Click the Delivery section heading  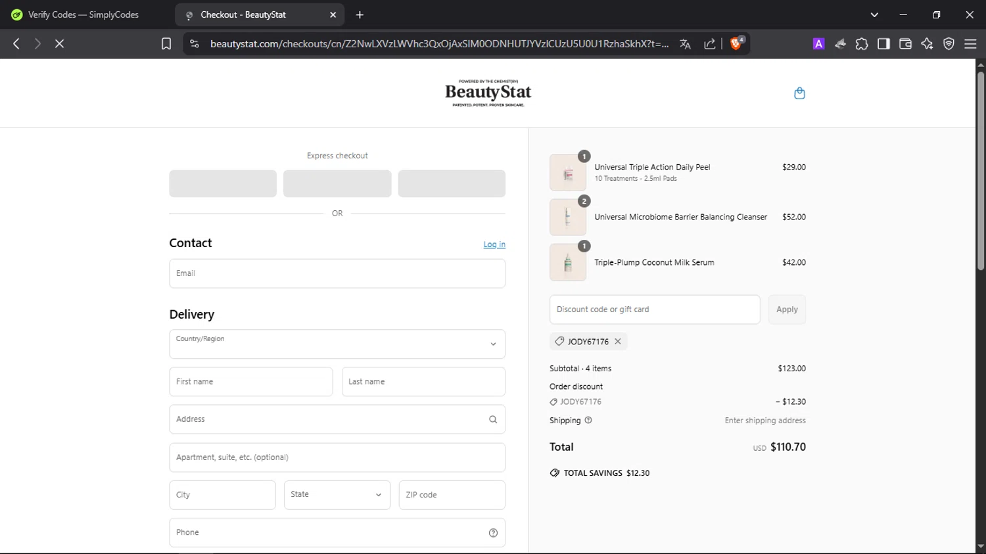click(x=192, y=314)
